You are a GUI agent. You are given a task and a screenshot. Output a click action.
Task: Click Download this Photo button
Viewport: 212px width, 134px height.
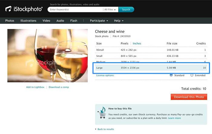coord(189,97)
